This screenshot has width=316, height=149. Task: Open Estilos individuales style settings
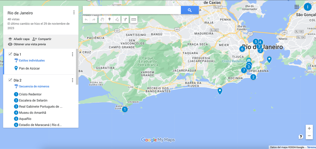[32, 60]
